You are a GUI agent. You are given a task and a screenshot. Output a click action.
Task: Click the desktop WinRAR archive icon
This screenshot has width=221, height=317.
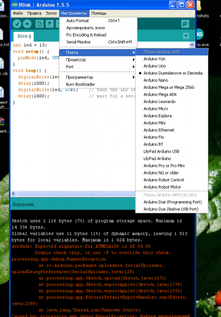[2, 122]
